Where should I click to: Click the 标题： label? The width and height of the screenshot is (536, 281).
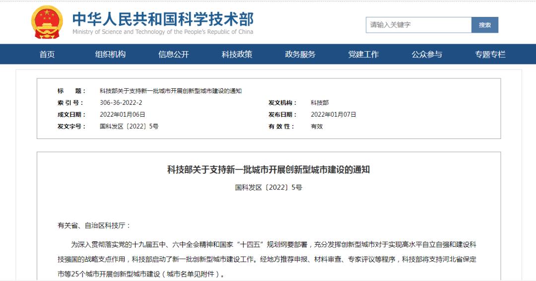pos(71,91)
